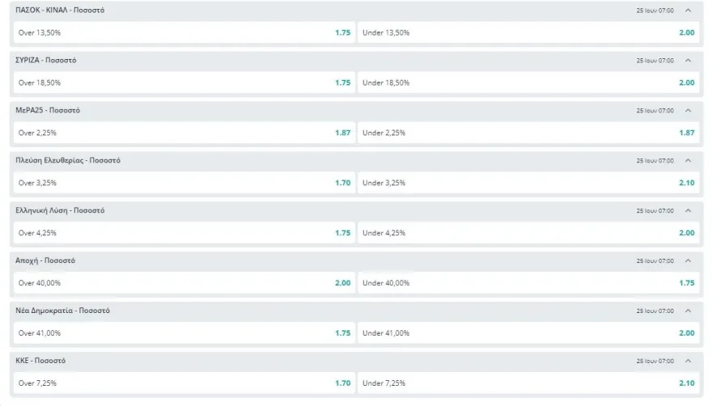Collapse the Νέα Δημοκρατία section chevron
Viewport: 712px width, 406px height.
pos(688,311)
